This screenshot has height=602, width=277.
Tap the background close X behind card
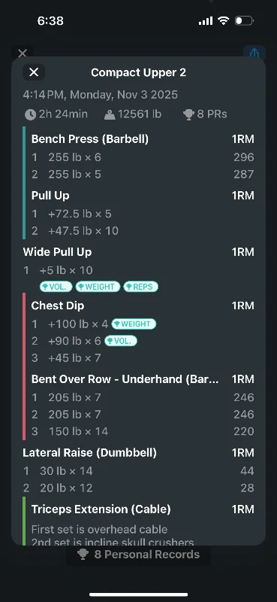[x=23, y=52]
